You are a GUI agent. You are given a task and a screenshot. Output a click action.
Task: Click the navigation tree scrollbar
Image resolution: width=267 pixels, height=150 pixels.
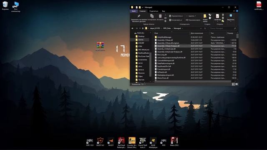(150, 64)
